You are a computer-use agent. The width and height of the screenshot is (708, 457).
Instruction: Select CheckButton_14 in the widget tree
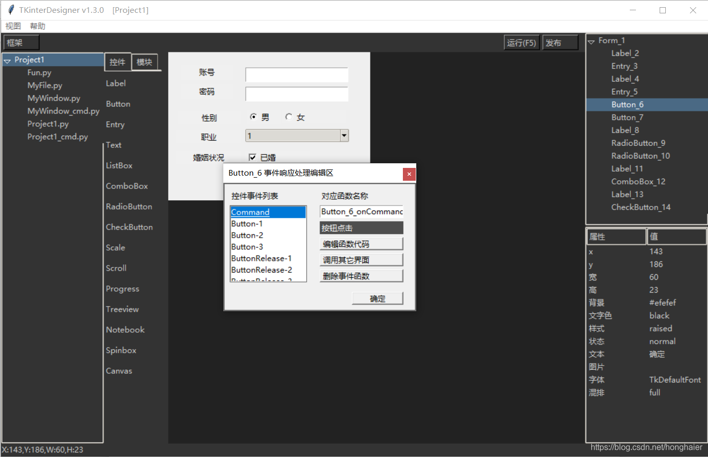[641, 207]
